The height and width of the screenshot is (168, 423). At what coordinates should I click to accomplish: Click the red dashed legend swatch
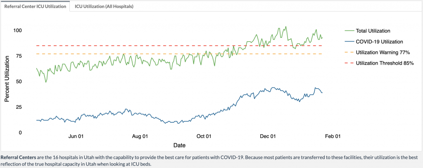pyautogui.click(x=349, y=63)
